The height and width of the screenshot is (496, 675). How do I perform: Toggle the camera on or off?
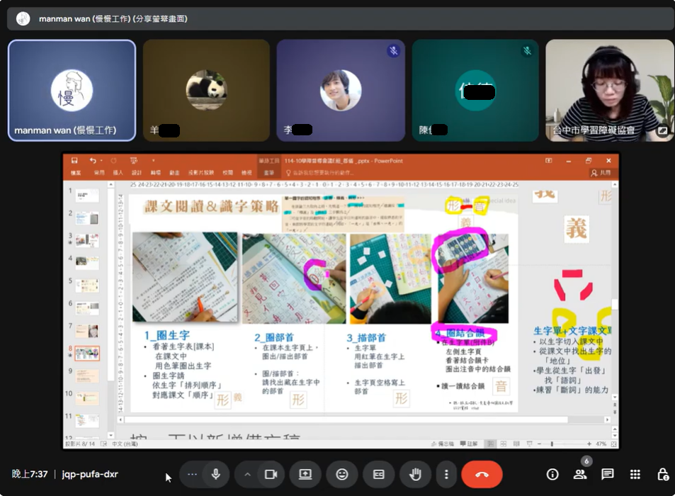coord(270,475)
